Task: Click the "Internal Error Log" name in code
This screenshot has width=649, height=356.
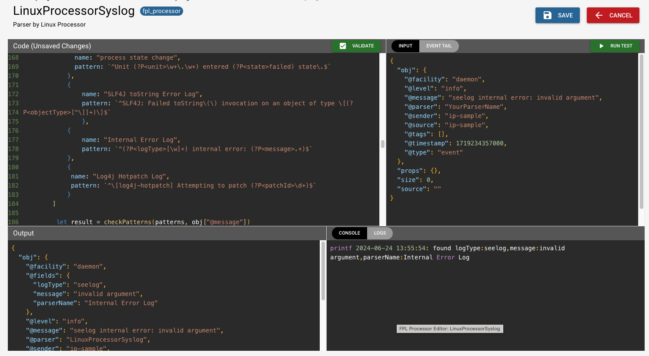Action: coord(142,140)
